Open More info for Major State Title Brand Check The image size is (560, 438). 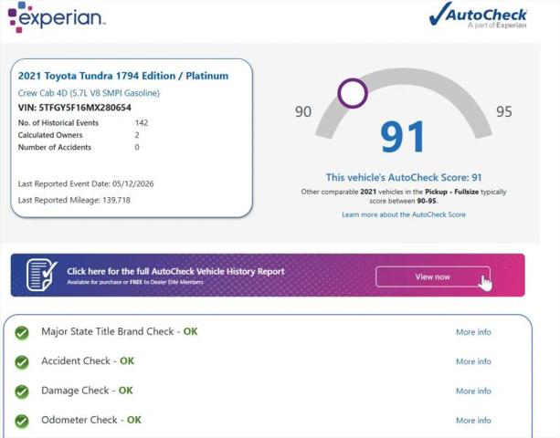pyautogui.click(x=473, y=332)
